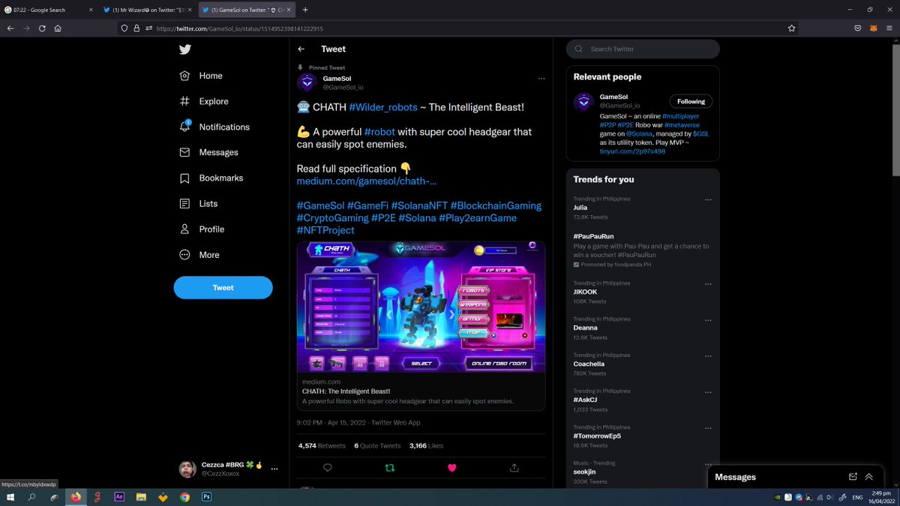The width and height of the screenshot is (900, 506).
Task: Open the tinyurl.com/2p97s498 link
Action: (x=632, y=151)
